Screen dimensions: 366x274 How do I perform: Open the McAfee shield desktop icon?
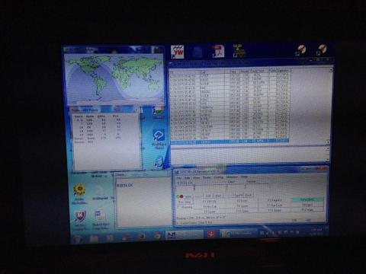80,217
